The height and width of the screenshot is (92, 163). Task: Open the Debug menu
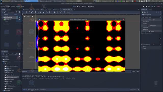point(13,6)
